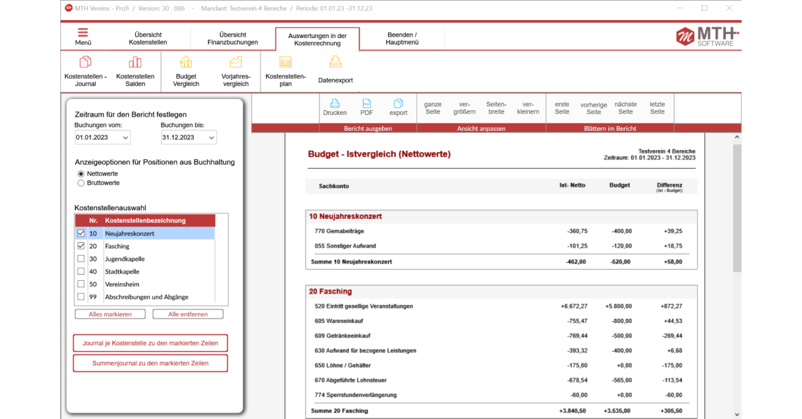The height and width of the screenshot is (419, 802).
Task: Fit report to Seitenbreite
Action: coord(497,108)
